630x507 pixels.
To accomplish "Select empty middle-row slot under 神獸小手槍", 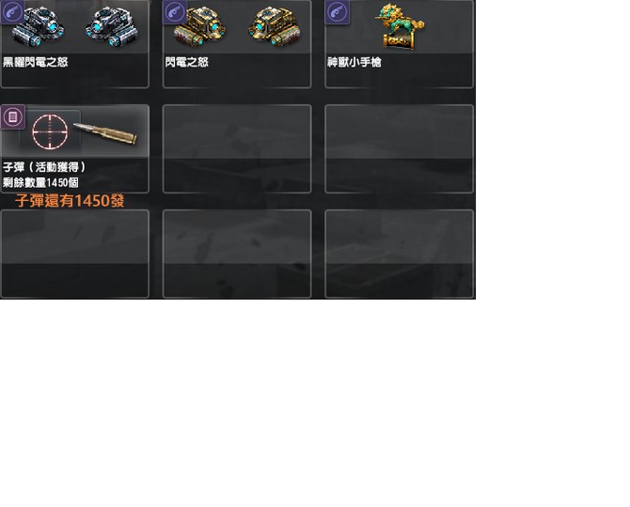I will click(399, 148).
